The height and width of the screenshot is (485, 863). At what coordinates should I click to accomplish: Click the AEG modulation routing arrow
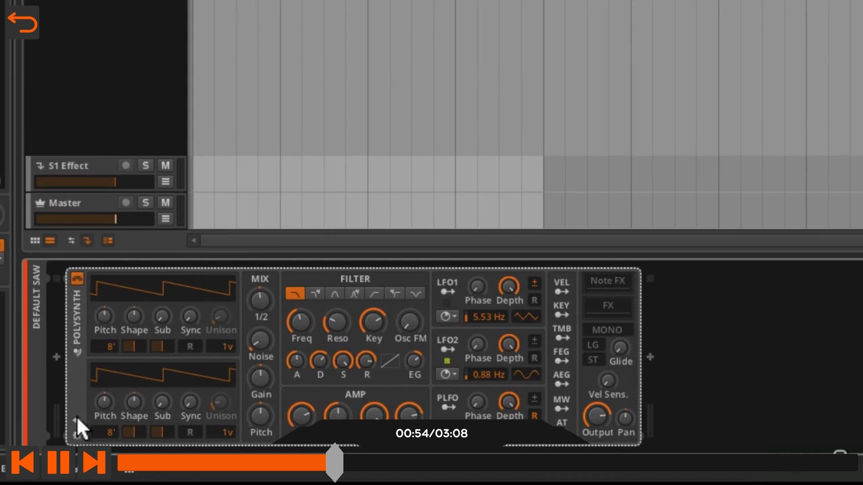[x=561, y=384]
